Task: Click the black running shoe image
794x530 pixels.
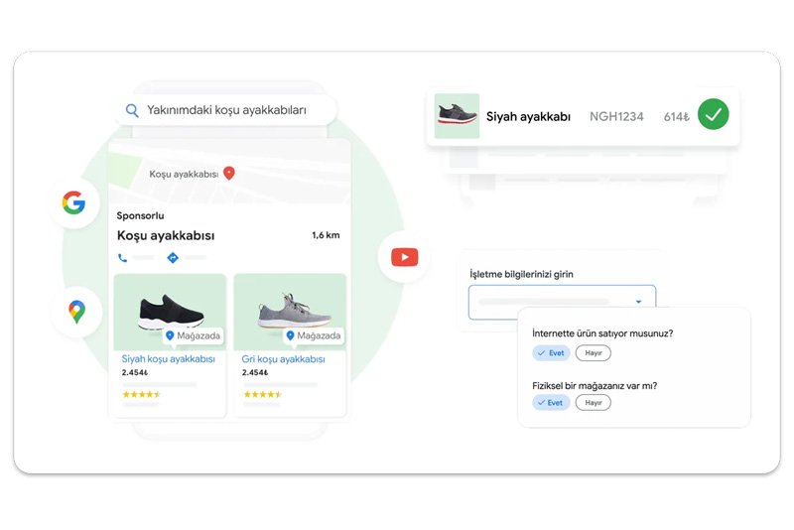Action: coord(171,312)
